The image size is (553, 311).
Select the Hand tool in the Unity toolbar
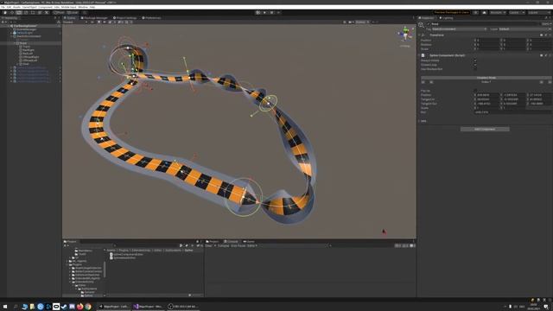tap(5, 12)
